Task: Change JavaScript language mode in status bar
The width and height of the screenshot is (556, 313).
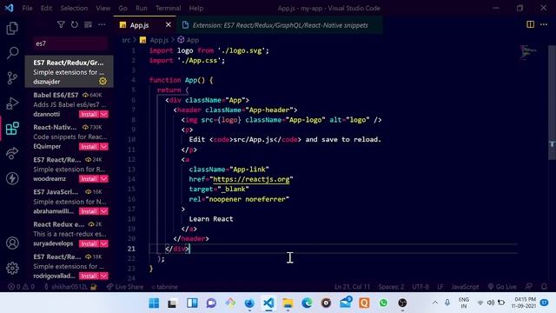Action: tap(465, 286)
